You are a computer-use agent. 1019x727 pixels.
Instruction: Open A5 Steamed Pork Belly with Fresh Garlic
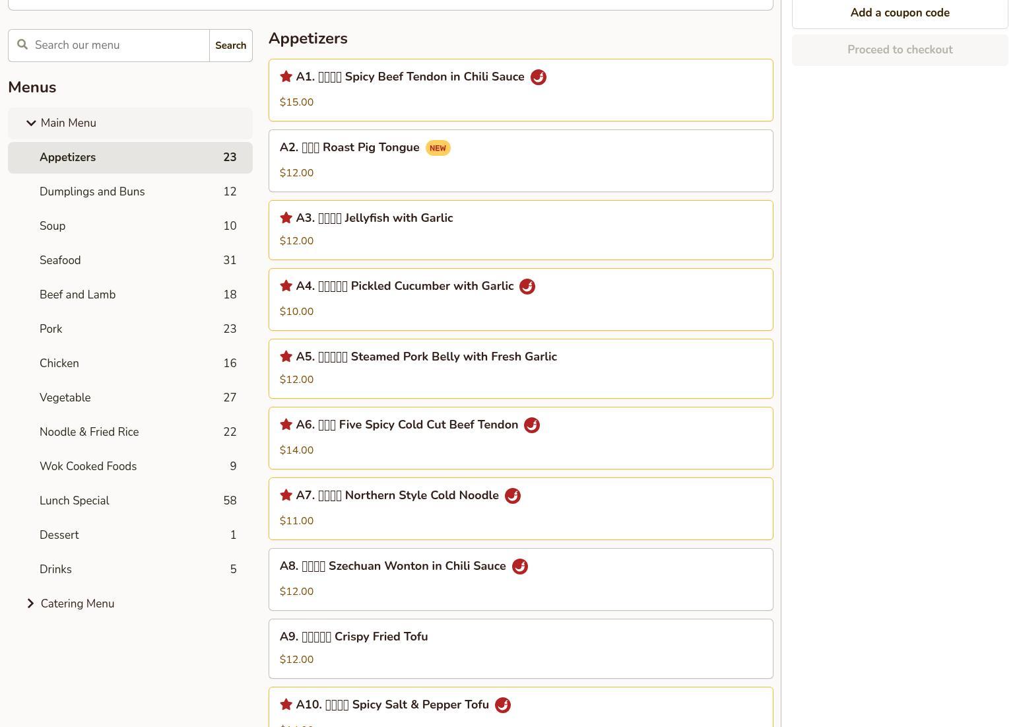[x=521, y=369]
